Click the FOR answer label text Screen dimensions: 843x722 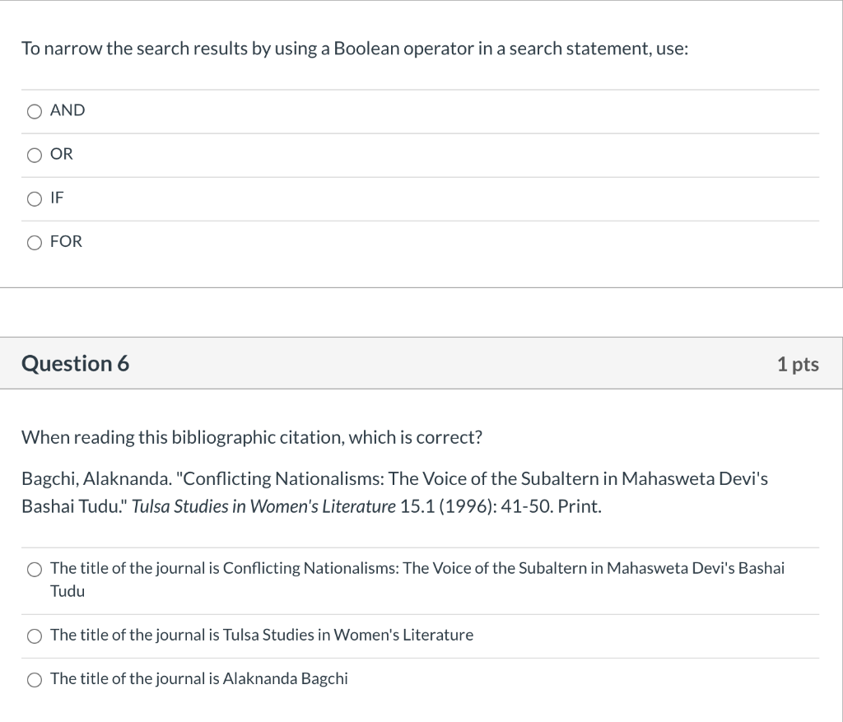coord(65,242)
